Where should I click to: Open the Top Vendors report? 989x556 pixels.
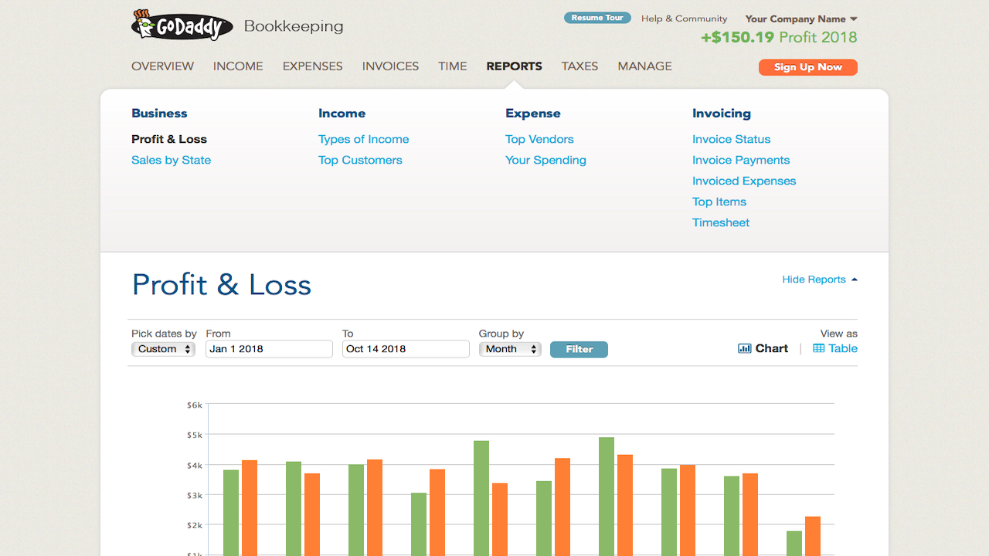(x=539, y=139)
